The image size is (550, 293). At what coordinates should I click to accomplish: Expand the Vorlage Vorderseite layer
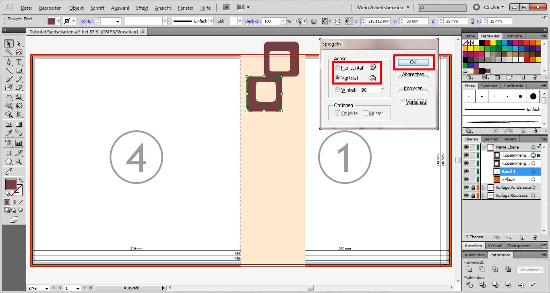pos(484,188)
